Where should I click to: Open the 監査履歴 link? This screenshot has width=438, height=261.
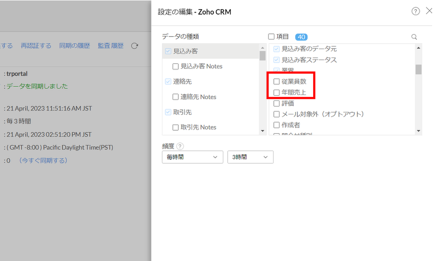click(x=111, y=46)
